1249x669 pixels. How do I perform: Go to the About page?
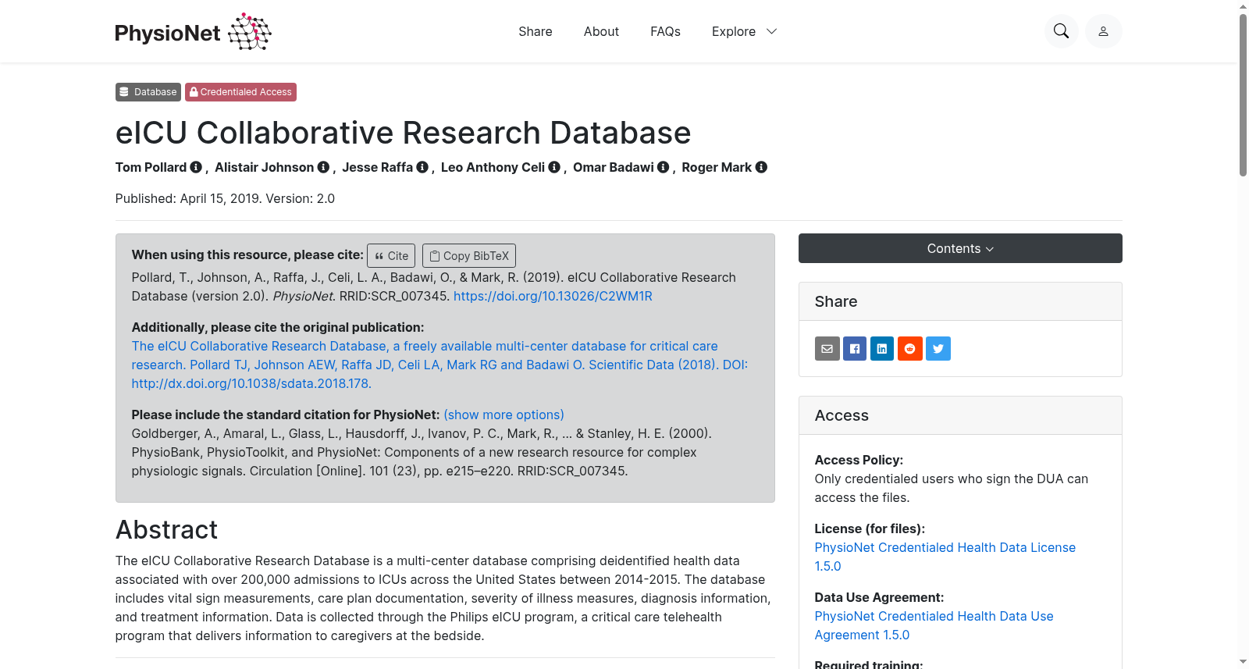coord(601,31)
